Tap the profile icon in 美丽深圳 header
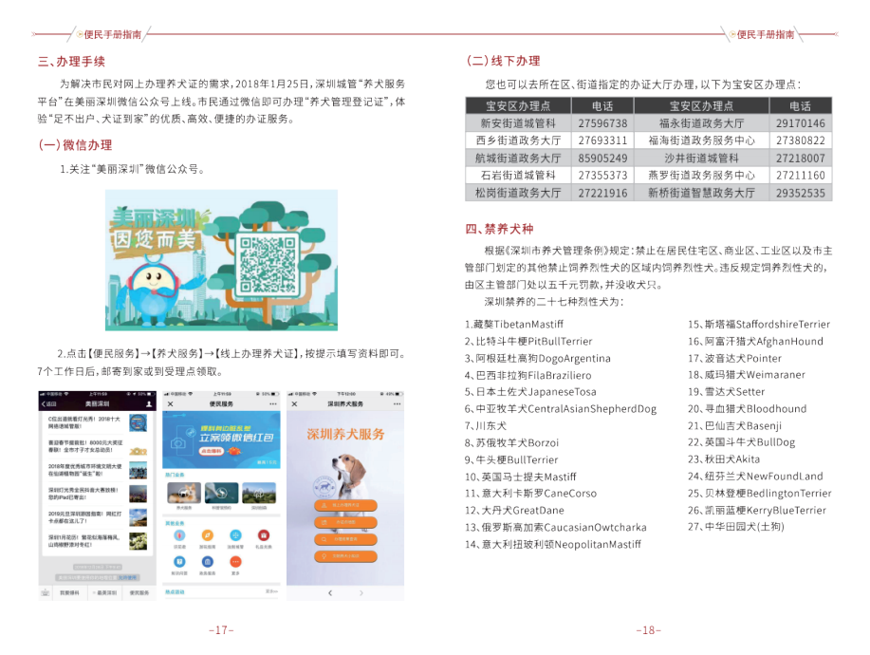 coord(148,403)
